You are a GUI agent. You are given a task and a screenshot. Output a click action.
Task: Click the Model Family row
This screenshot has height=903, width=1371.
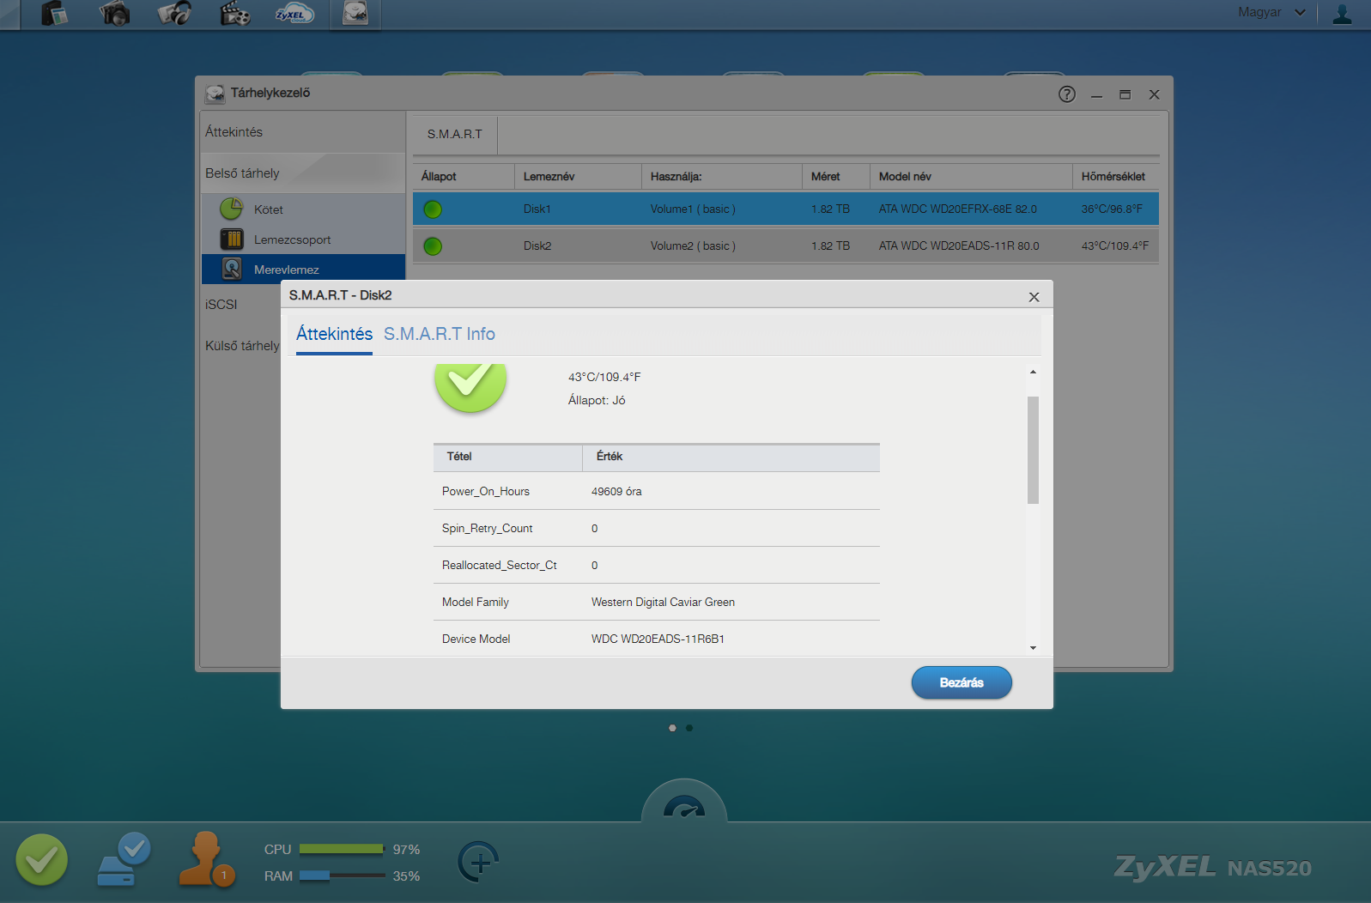(657, 603)
